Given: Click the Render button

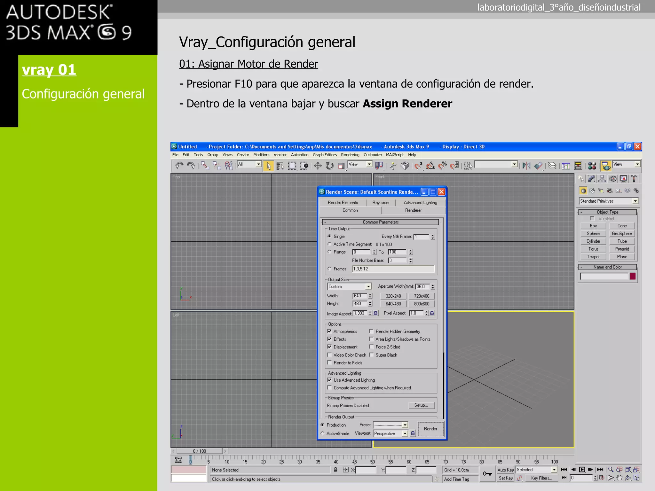Looking at the screenshot, I should [430, 429].
